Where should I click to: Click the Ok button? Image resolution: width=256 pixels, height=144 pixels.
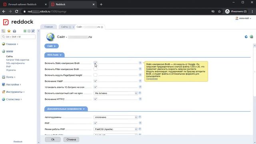click(x=53, y=140)
